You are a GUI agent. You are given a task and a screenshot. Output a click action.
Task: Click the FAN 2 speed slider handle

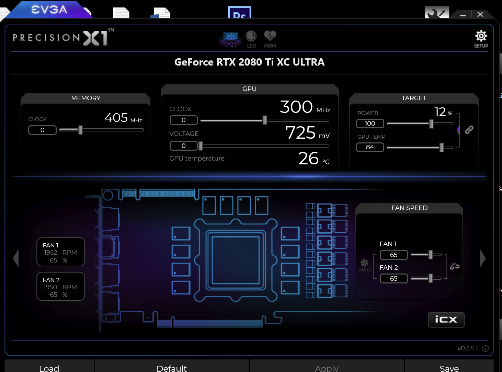[431, 278]
